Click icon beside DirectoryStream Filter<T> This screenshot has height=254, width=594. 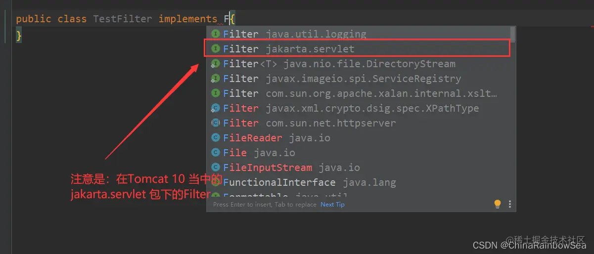point(216,64)
